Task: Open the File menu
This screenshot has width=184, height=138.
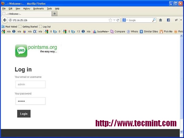Action: (x=4, y=9)
